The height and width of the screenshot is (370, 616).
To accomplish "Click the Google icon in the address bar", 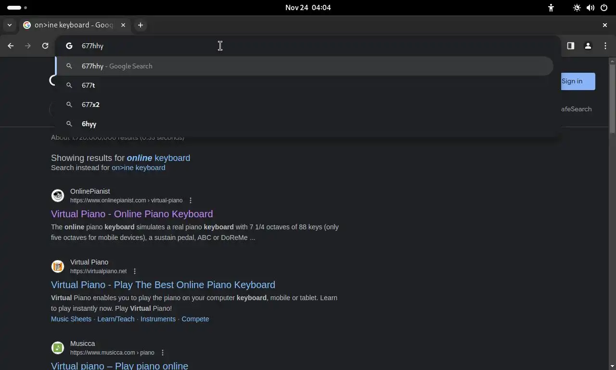I will point(69,46).
